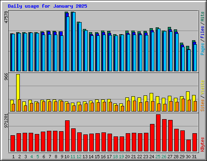Select the 971281 axis maximum value
Screen dimensions: 207x161
tap(6, 121)
